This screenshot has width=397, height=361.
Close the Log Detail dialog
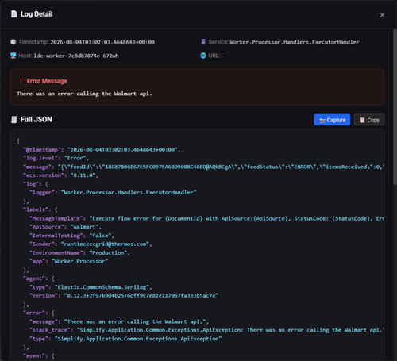382,15
